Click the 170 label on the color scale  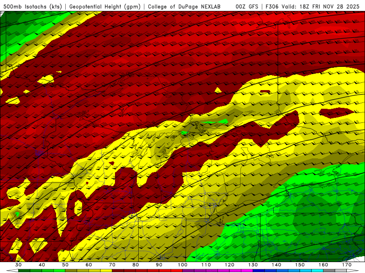(347, 265)
